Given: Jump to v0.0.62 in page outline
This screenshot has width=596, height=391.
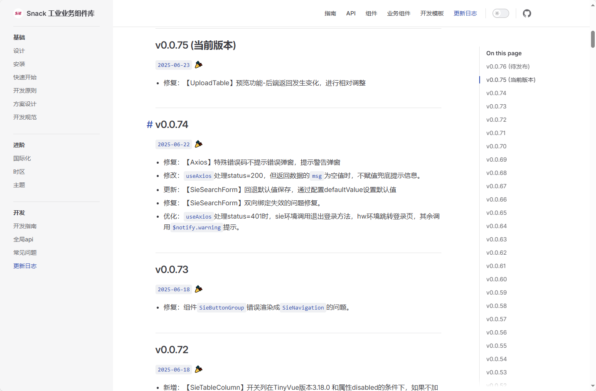Looking at the screenshot, I should point(496,253).
